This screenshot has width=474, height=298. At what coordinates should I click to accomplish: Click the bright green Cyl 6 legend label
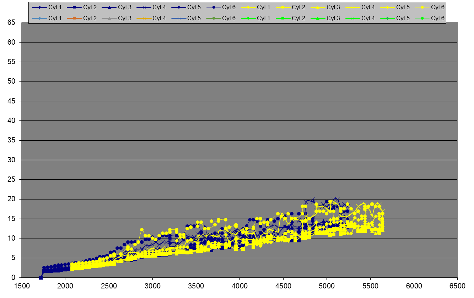click(438, 18)
